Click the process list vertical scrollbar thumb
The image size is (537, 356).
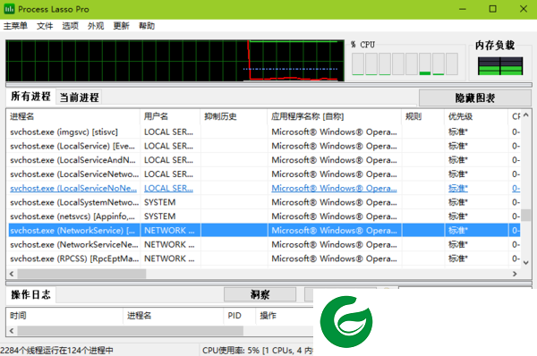point(526,215)
